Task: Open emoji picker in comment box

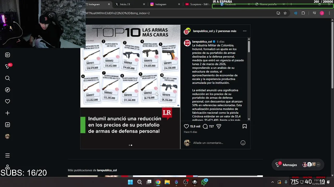Action: pyautogui.click(x=243, y=143)
